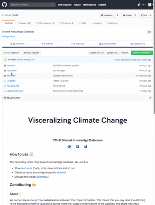155x205 pixels.
Task: Click the Fork button
Action: point(144,15)
